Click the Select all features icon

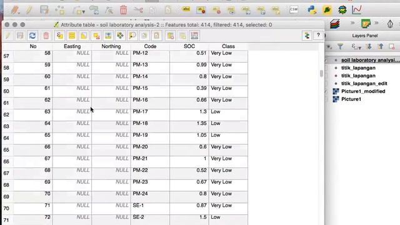(72, 36)
